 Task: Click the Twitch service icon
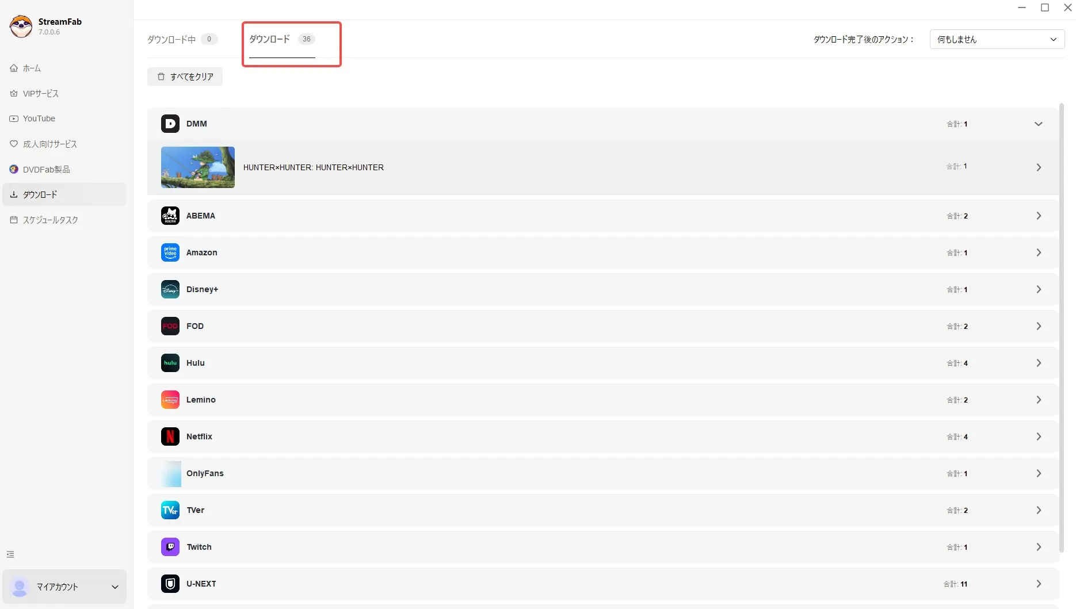click(x=170, y=547)
